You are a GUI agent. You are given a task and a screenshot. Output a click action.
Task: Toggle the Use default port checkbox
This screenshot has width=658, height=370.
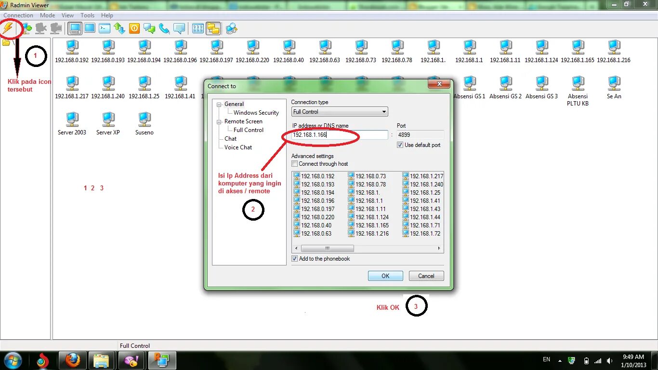(x=400, y=145)
